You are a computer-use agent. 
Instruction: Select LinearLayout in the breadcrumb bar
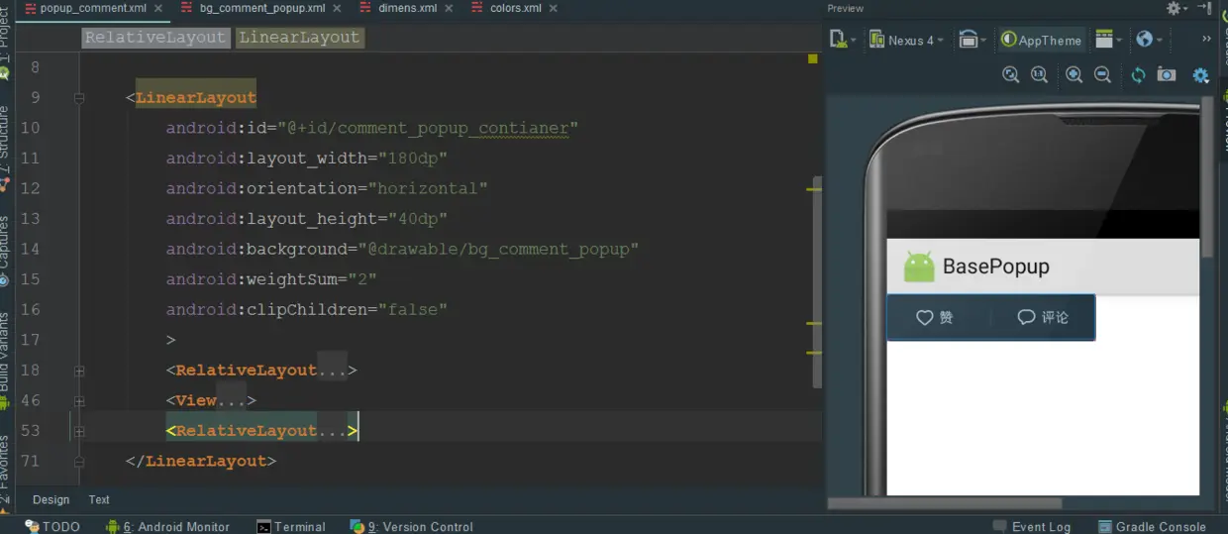tap(300, 38)
